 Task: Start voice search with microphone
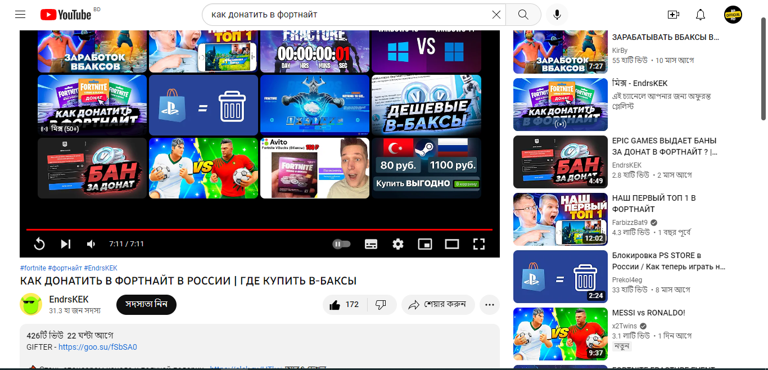click(557, 15)
